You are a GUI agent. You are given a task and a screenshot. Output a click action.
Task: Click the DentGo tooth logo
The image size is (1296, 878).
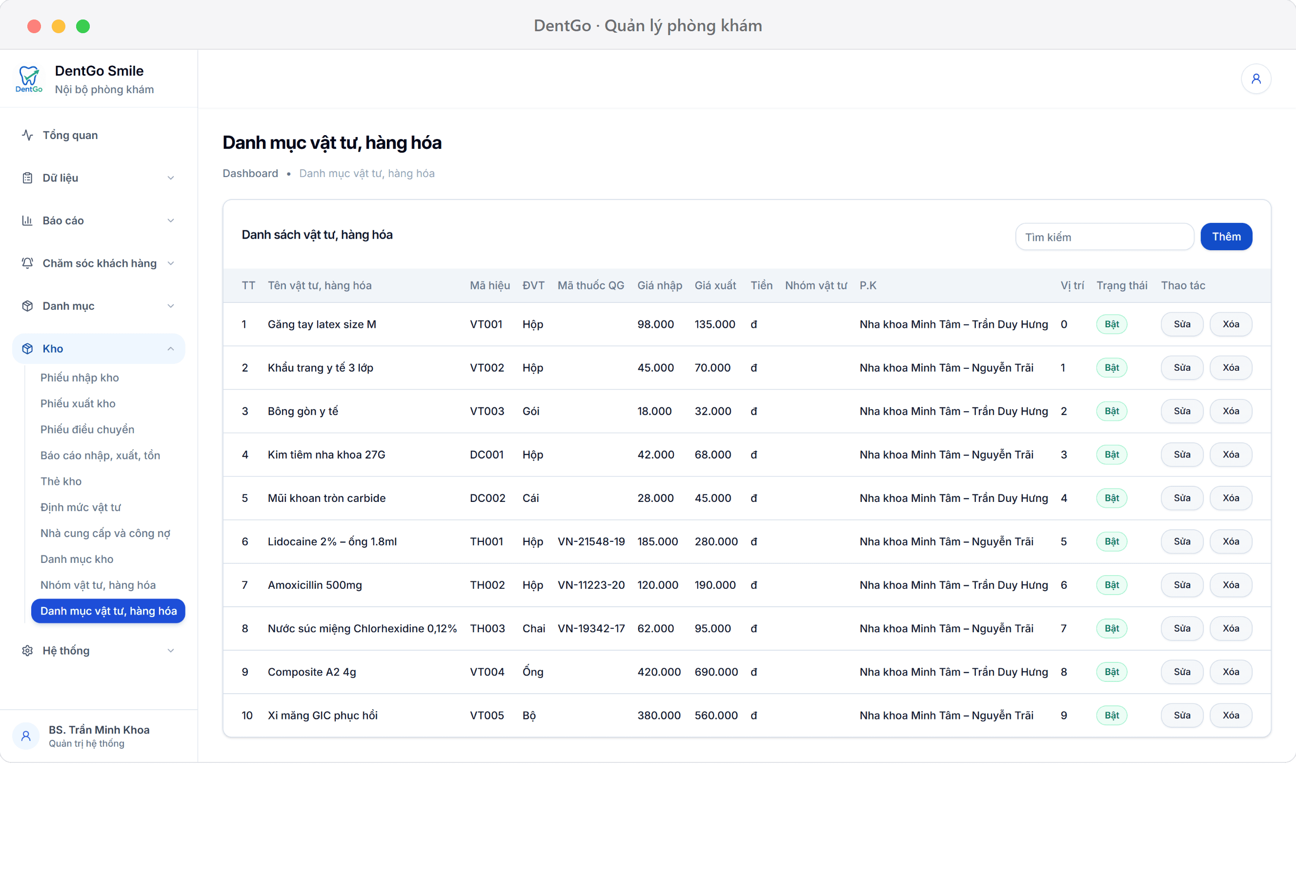[29, 79]
